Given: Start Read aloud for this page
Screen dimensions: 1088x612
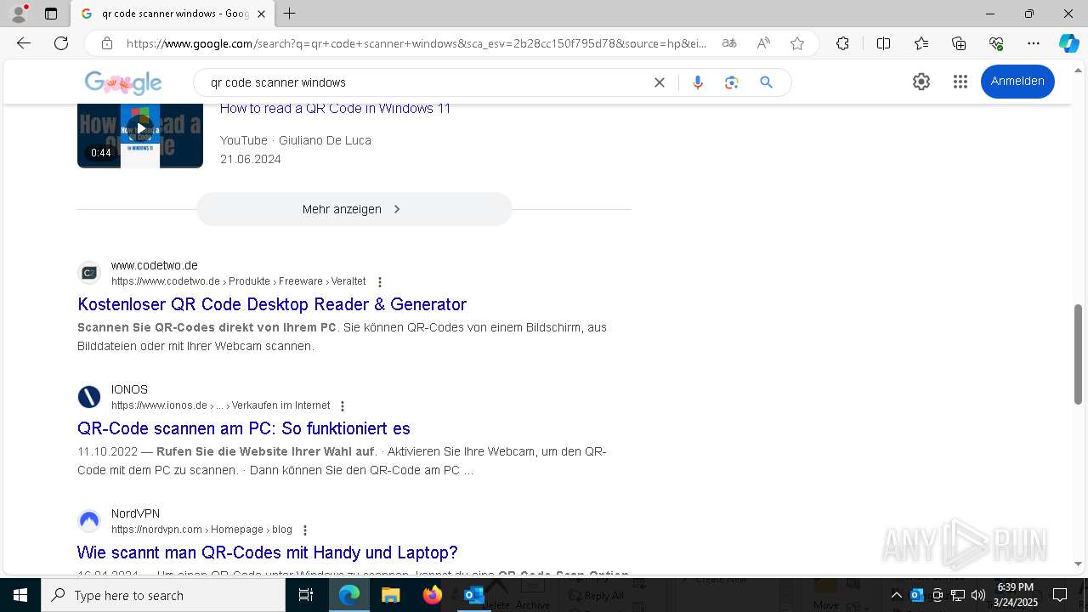Looking at the screenshot, I should [763, 43].
